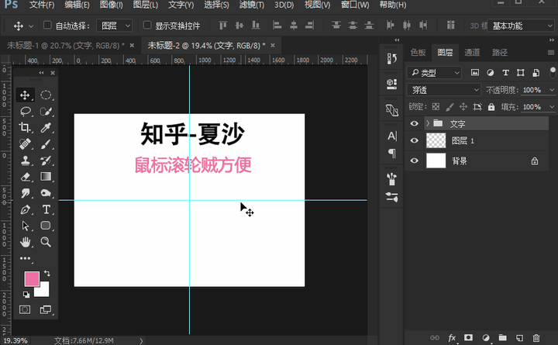Open the 滤镜(T) menu

point(252,5)
